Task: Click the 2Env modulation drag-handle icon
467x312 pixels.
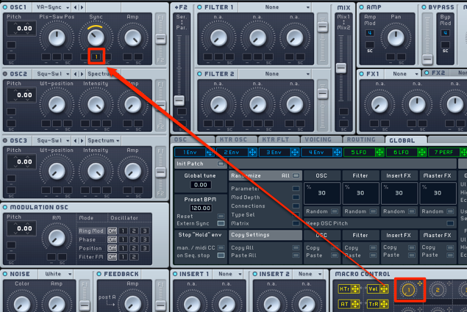Action: [252, 153]
